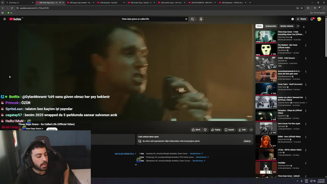Open options menu for Corey Taylor Snuff
The image size is (327, 184).
tap(306, 85)
